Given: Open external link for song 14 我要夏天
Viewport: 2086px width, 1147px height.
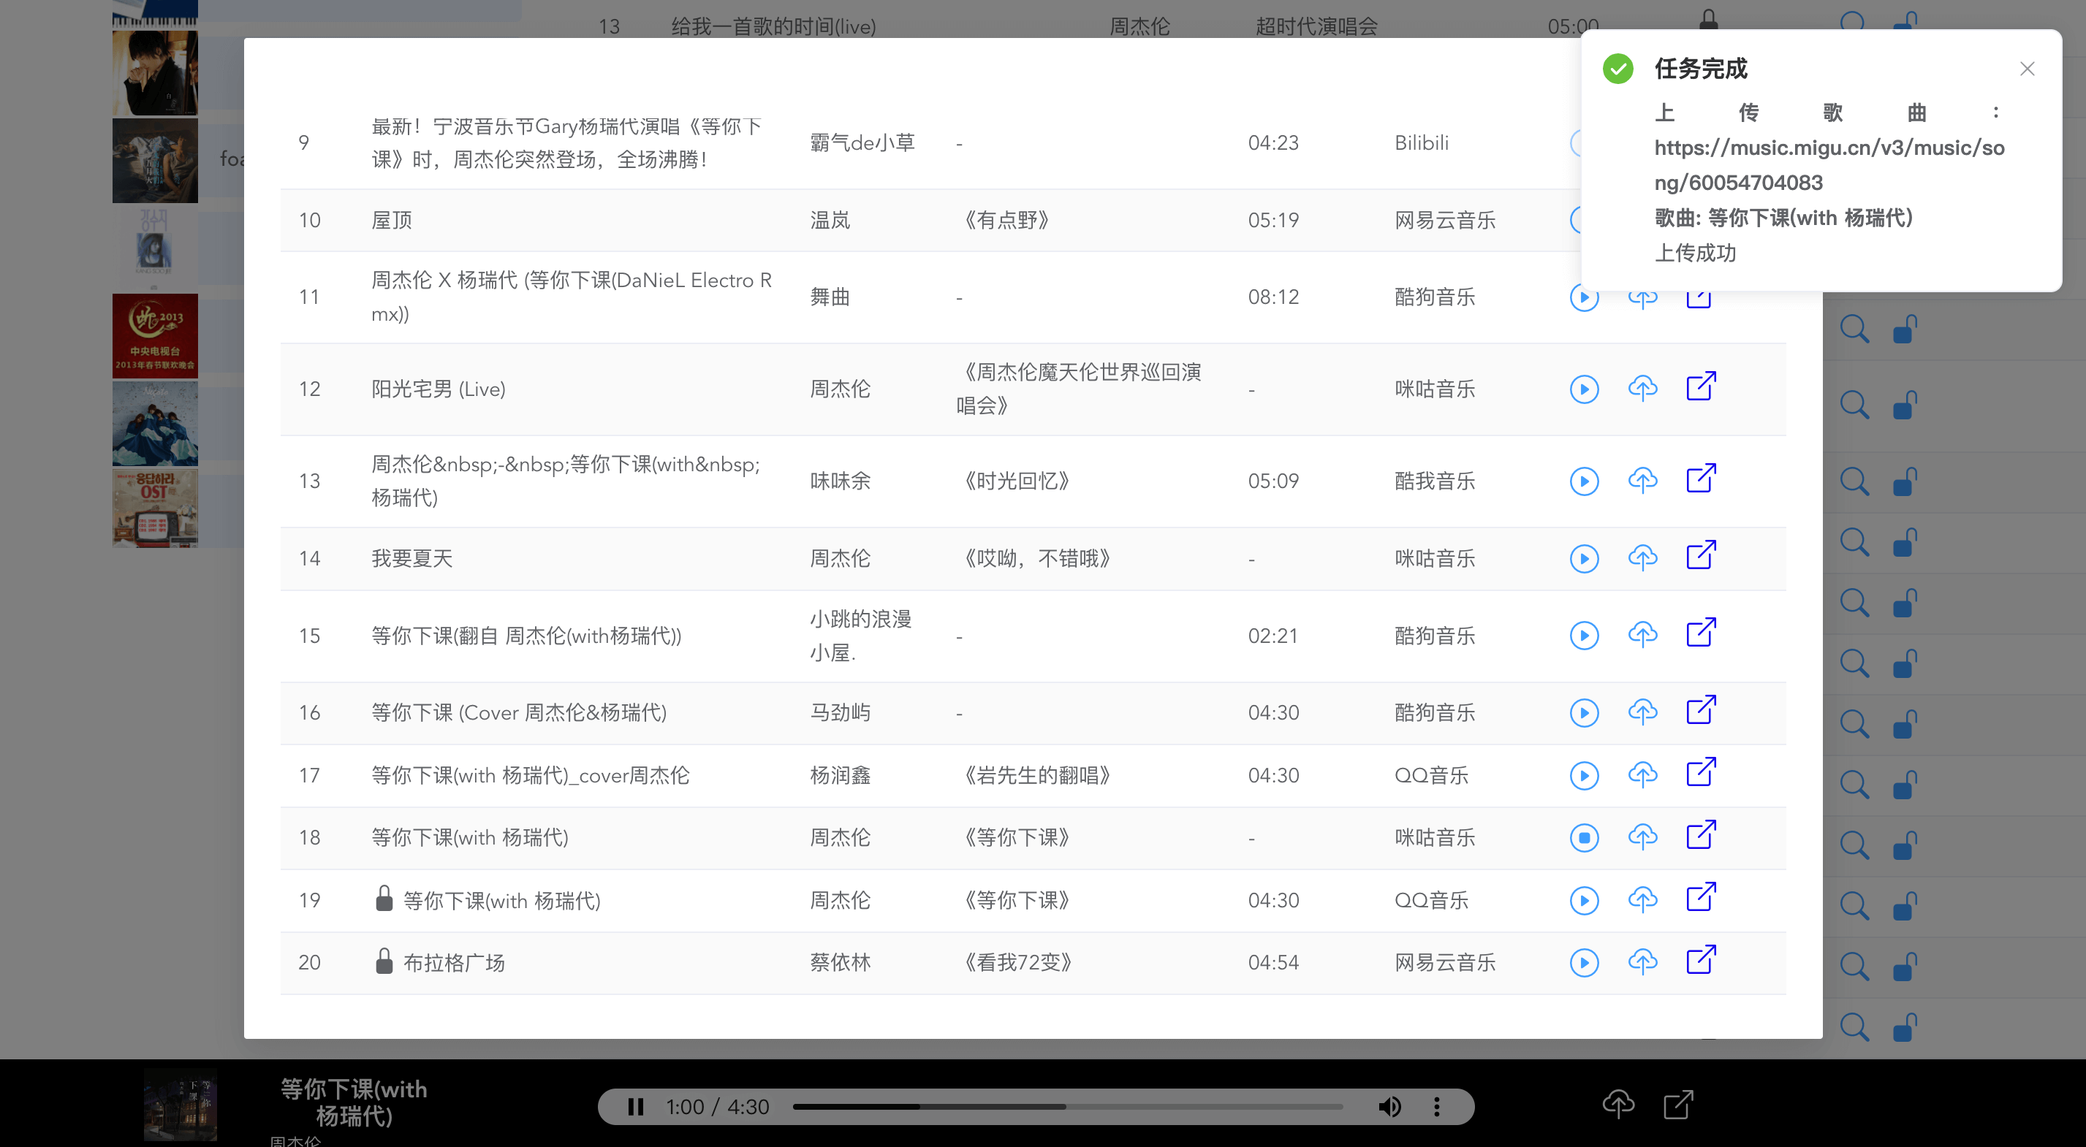Looking at the screenshot, I should tap(1701, 557).
